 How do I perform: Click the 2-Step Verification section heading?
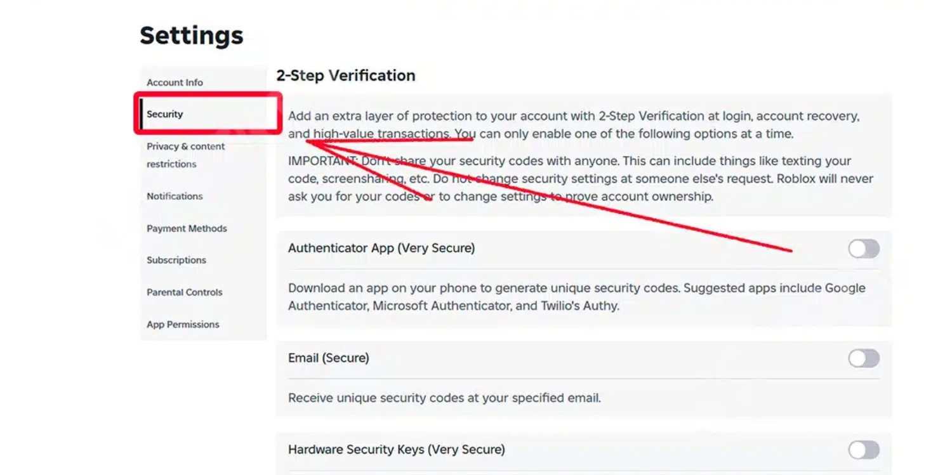[345, 75]
